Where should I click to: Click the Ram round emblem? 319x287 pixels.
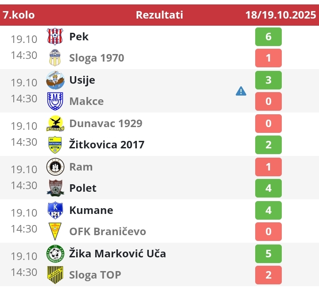point(55,167)
